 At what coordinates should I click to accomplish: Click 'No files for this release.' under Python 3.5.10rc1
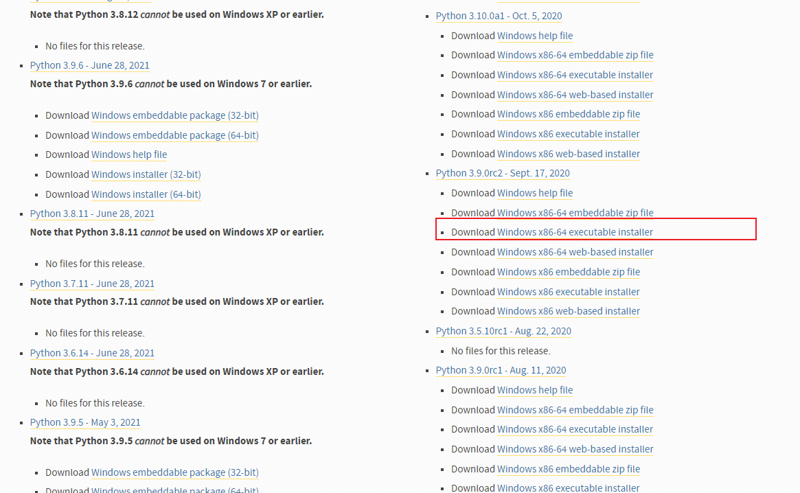(x=501, y=351)
